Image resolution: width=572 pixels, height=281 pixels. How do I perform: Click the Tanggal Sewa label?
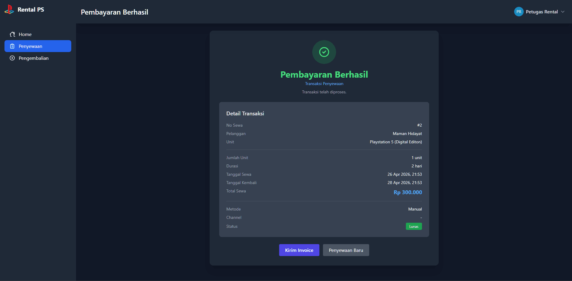[239, 174]
